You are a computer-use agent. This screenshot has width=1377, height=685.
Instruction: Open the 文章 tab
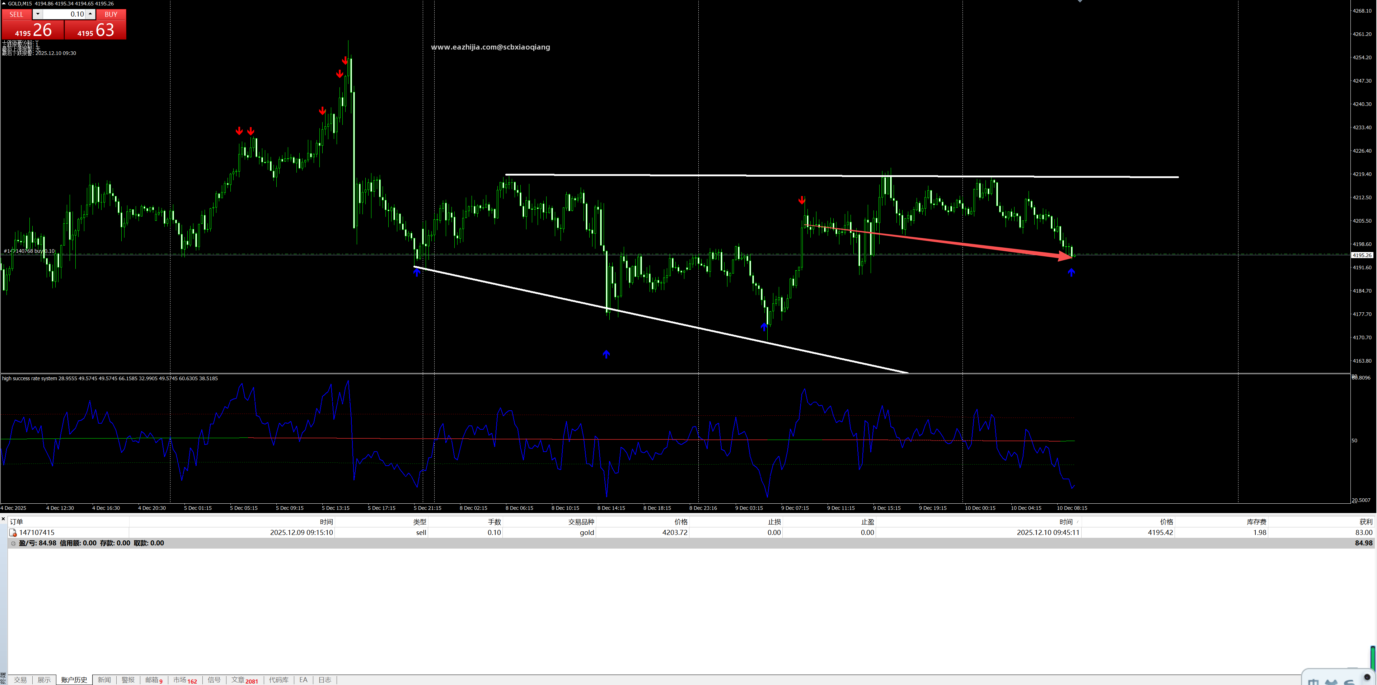(244, 680)
